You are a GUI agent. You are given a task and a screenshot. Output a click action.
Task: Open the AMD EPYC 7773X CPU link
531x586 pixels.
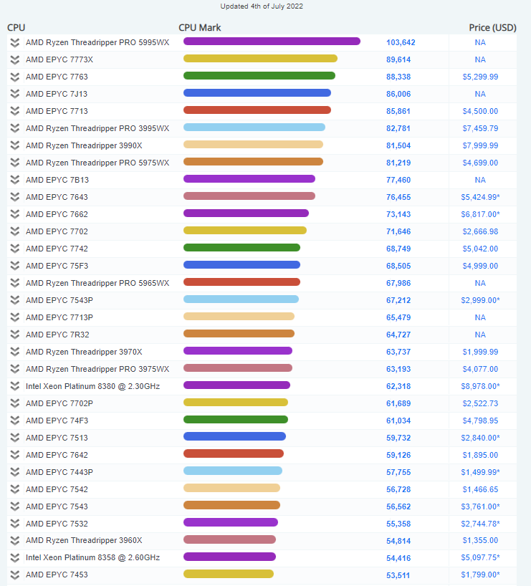(59, 59)
